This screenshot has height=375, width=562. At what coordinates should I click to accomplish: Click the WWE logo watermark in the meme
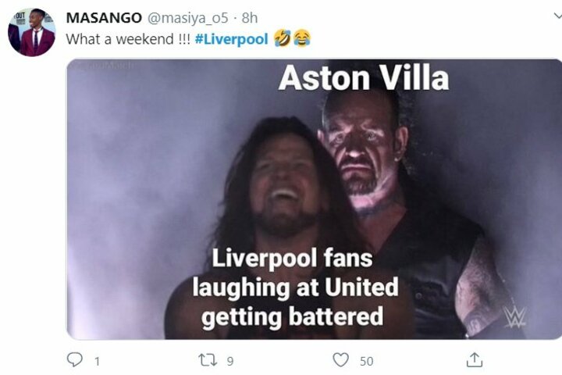click(514, 317)
